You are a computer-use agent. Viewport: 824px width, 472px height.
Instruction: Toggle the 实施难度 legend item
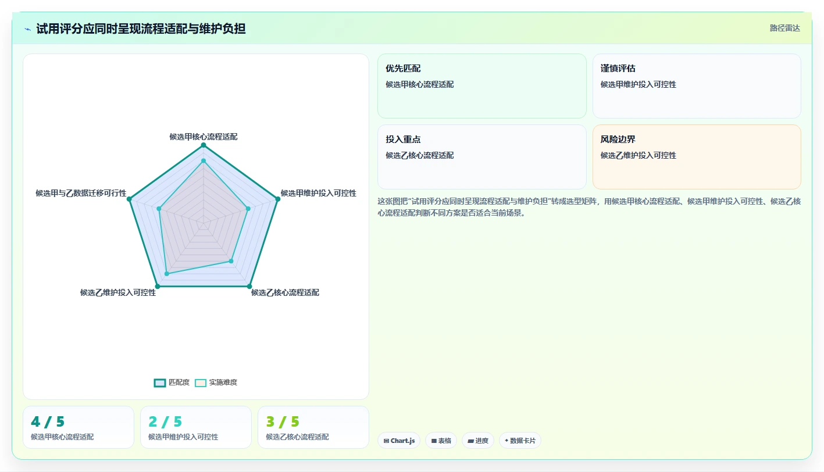pyautogui.click(x=216, y=382)
